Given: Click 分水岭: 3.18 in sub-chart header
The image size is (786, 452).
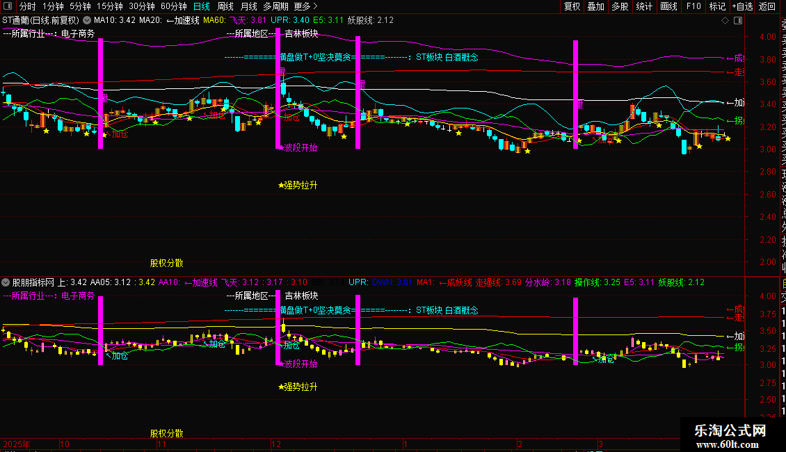Looking at the screenshot, I should tap(548, 282).
